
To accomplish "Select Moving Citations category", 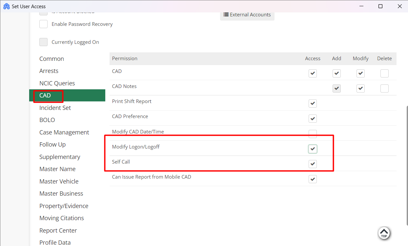I will [x=62, y=218].
